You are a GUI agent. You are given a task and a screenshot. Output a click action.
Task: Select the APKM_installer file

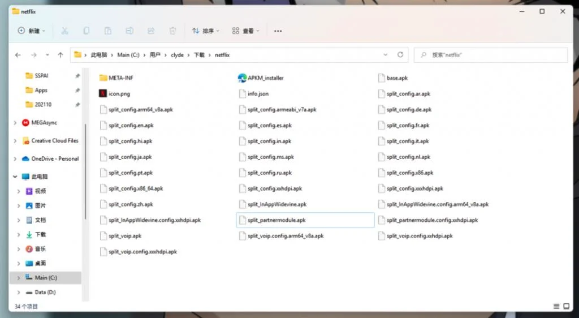[261, 78]
